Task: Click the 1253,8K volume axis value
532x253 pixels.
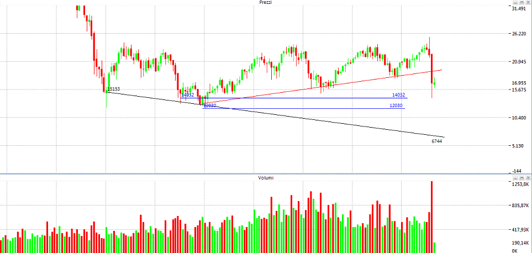Action: (520, 184)
